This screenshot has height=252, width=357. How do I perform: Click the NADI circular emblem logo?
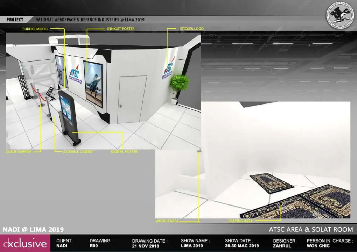pyautogui.click(x=340, y=15)
